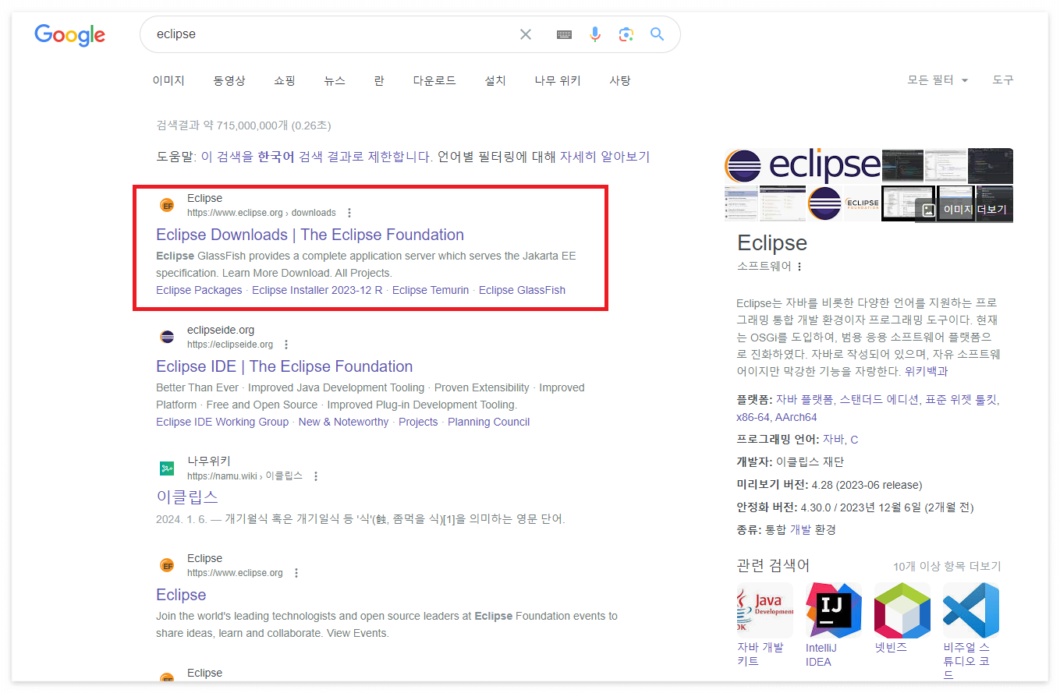Screen dimensions: 1060x693
Task: Select the 설치 filter chip
Action: click(495, 80)
